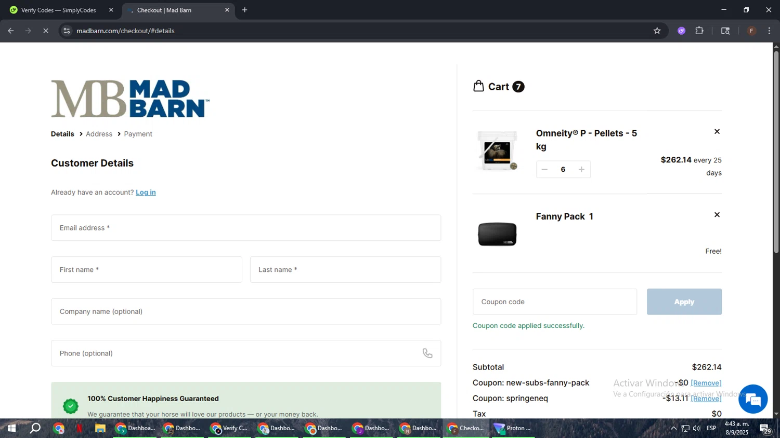This screenshot has width=780, height=438.
Task: Click the purple extension icon in toolbar
Action: tap(681, 31)
